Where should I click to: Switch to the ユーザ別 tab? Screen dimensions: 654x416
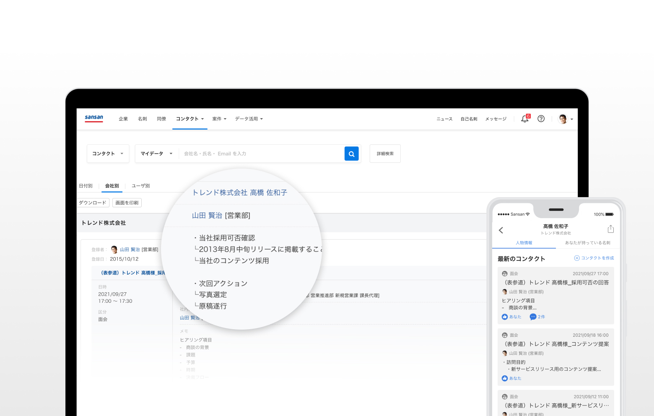pos(140,186)
